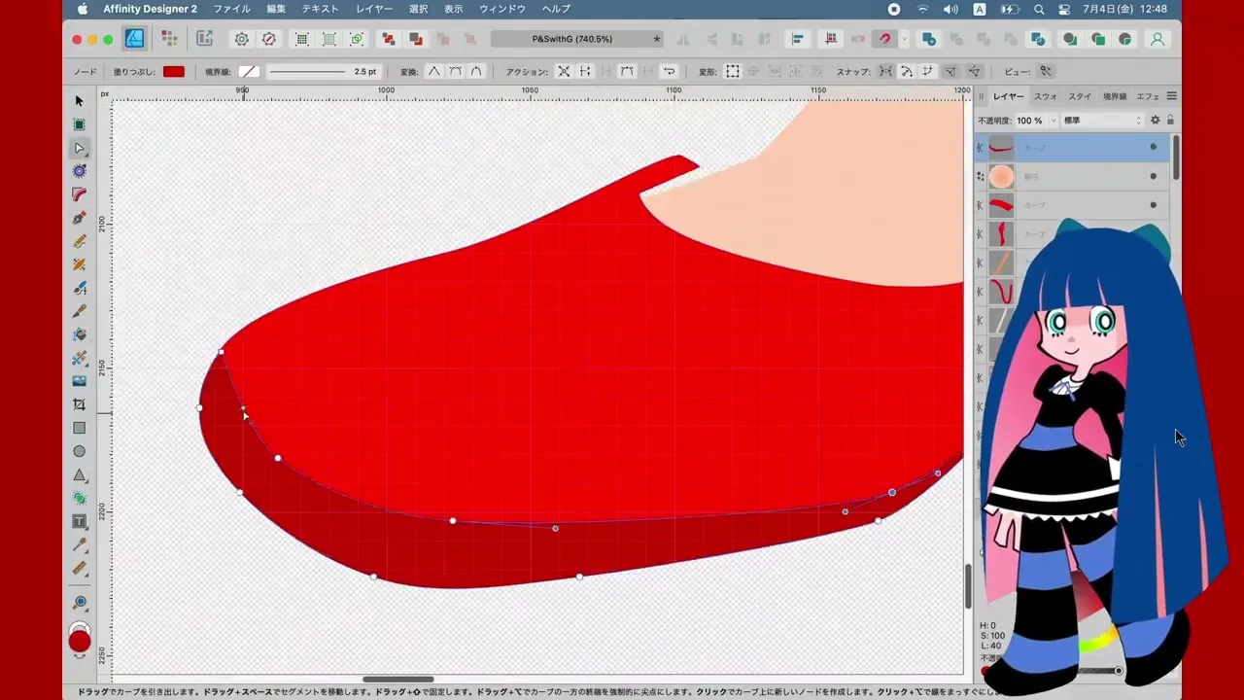The height and width of the screenshot is (700, 1244).
Task: Click the stroke color swatch
Action: pyautogui.click(x=249, y=71)
